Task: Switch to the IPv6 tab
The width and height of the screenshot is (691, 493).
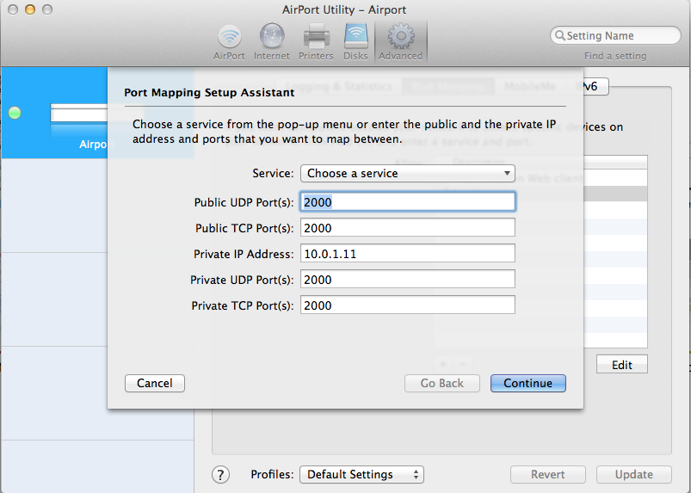Action: pos(595,86)
